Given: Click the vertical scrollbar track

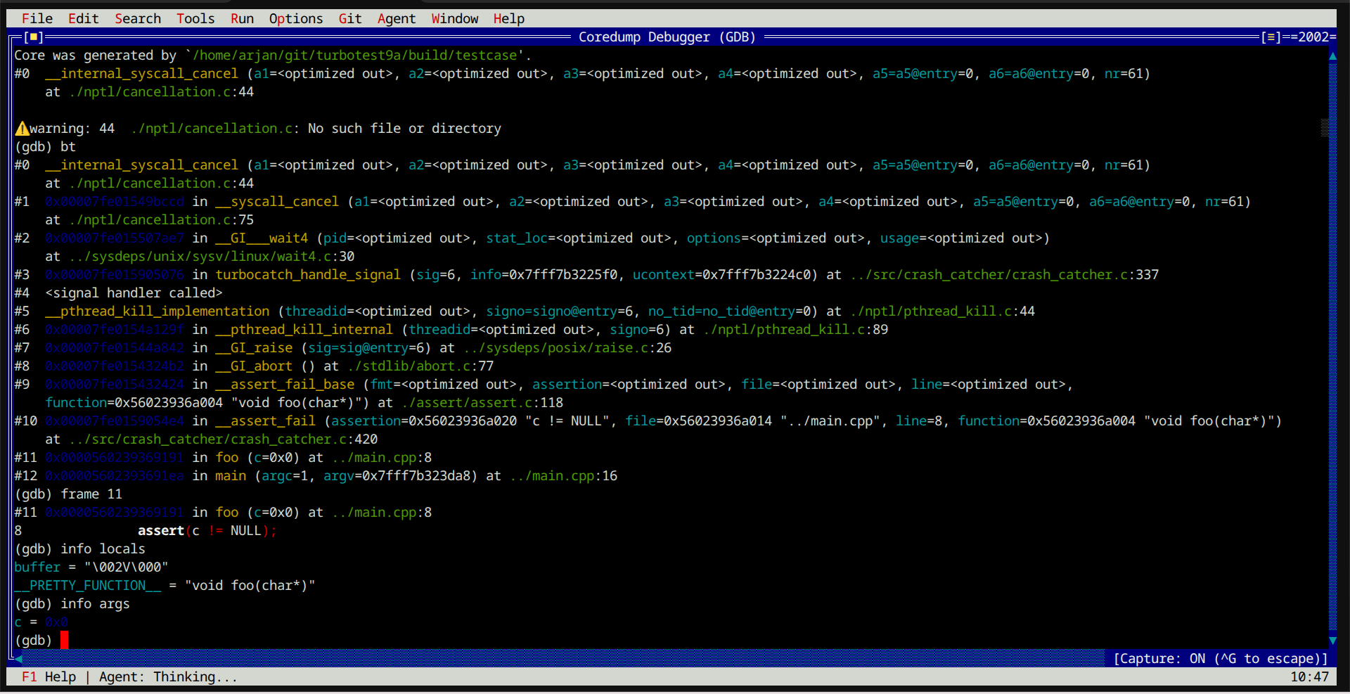Looking at the screenshot, I should click(1332, 348).
